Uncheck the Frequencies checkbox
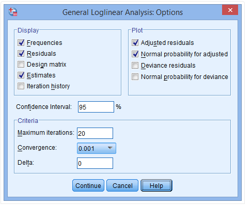 21,43
